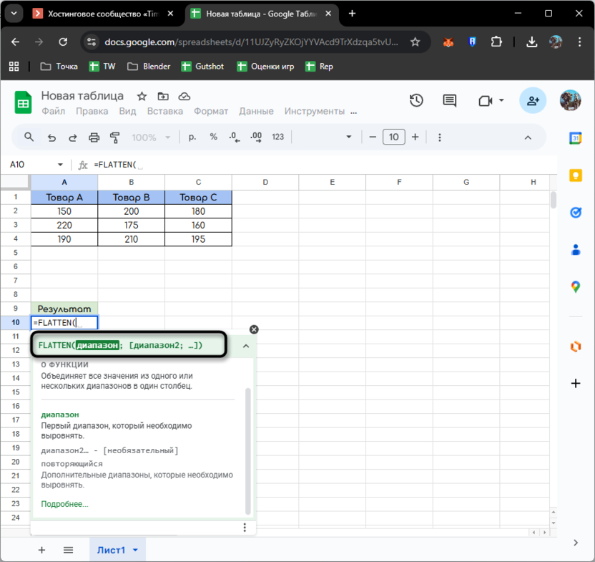Open Google Tasks from the side panel
Viewport: 595px width, 562px height.
[576, 212]
